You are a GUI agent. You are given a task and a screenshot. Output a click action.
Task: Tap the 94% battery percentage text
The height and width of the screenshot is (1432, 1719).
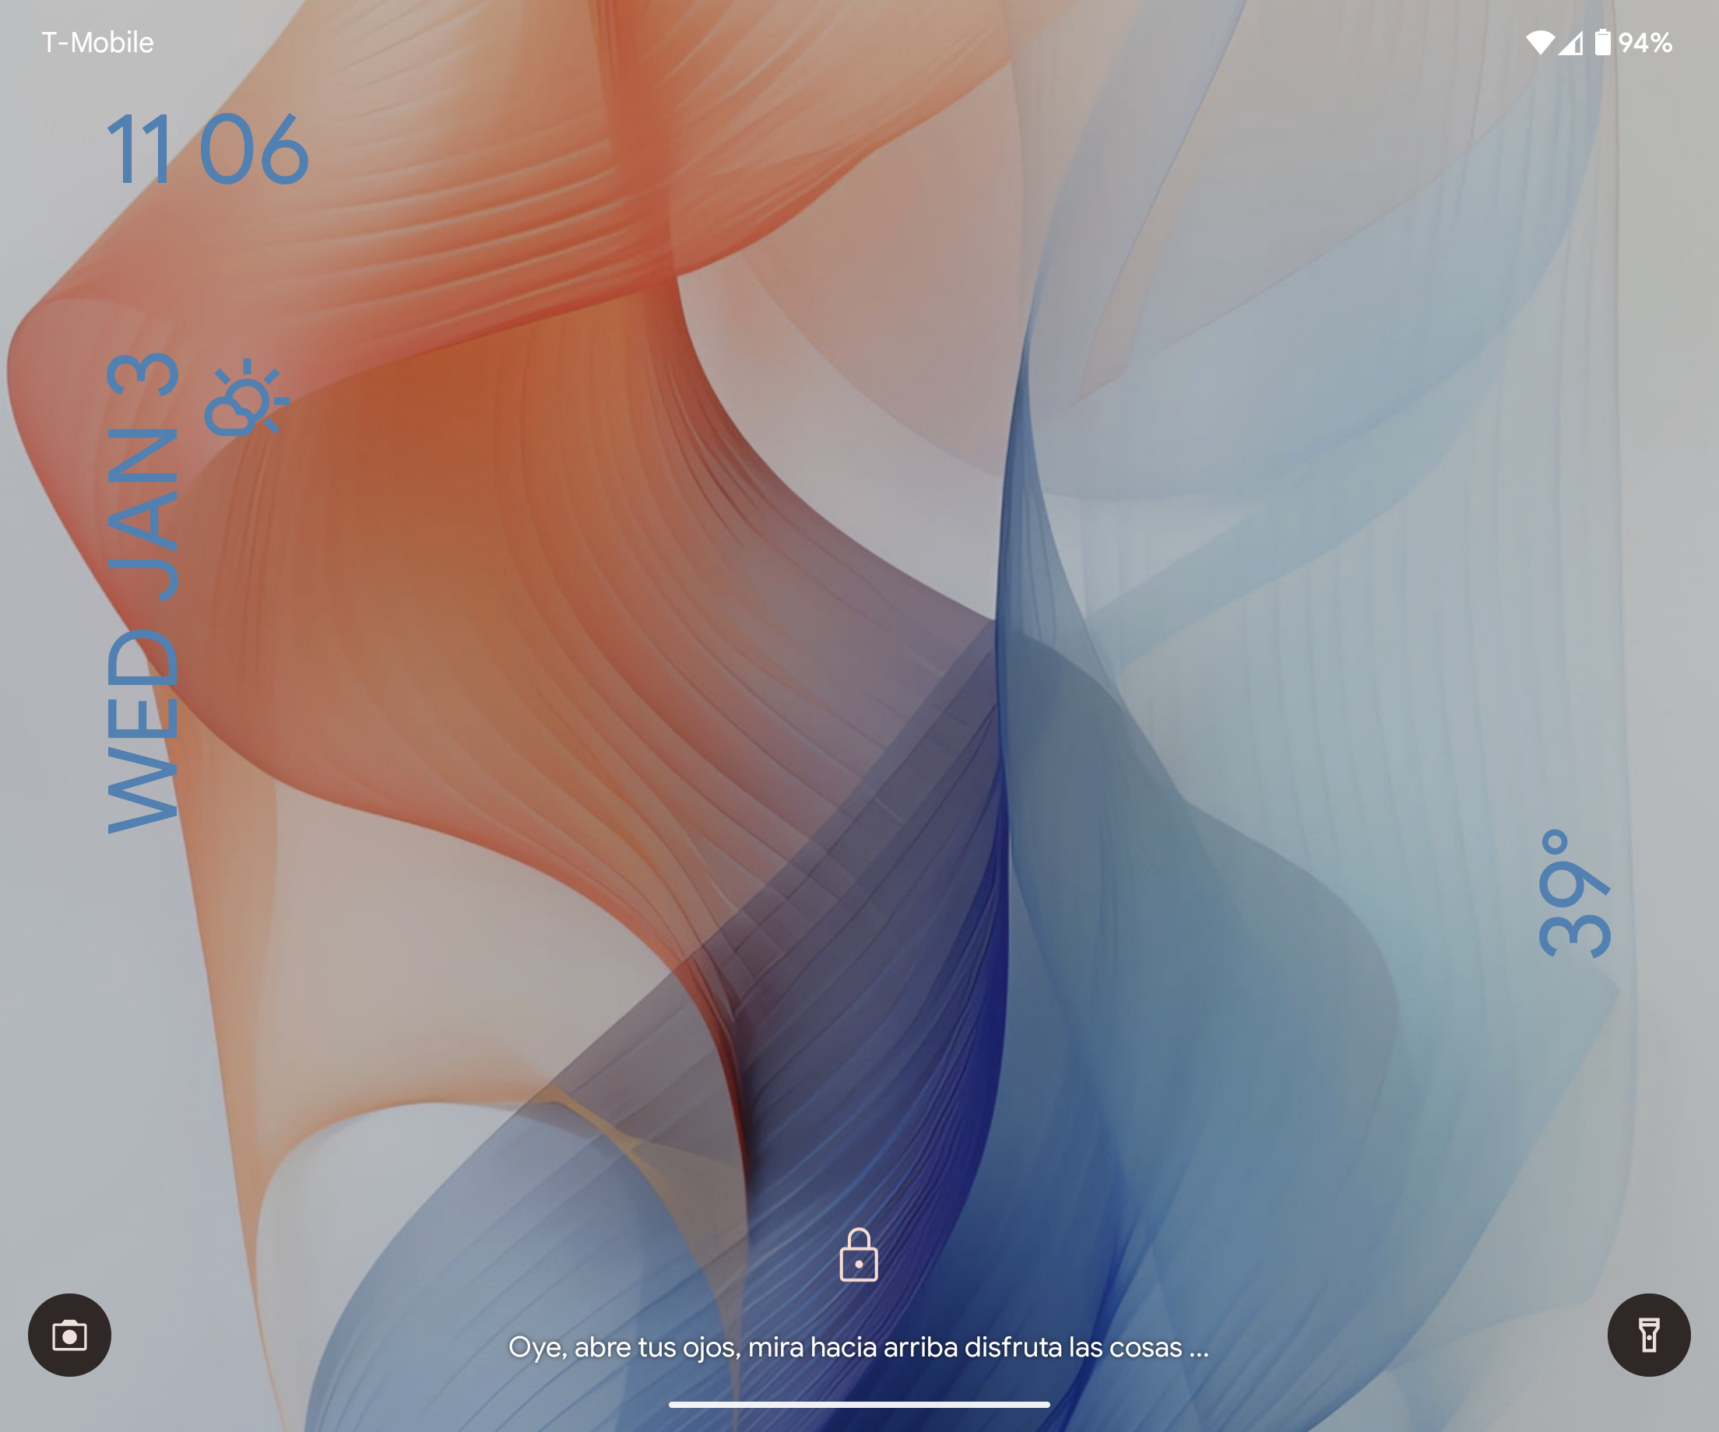[x=1645, y=43]
